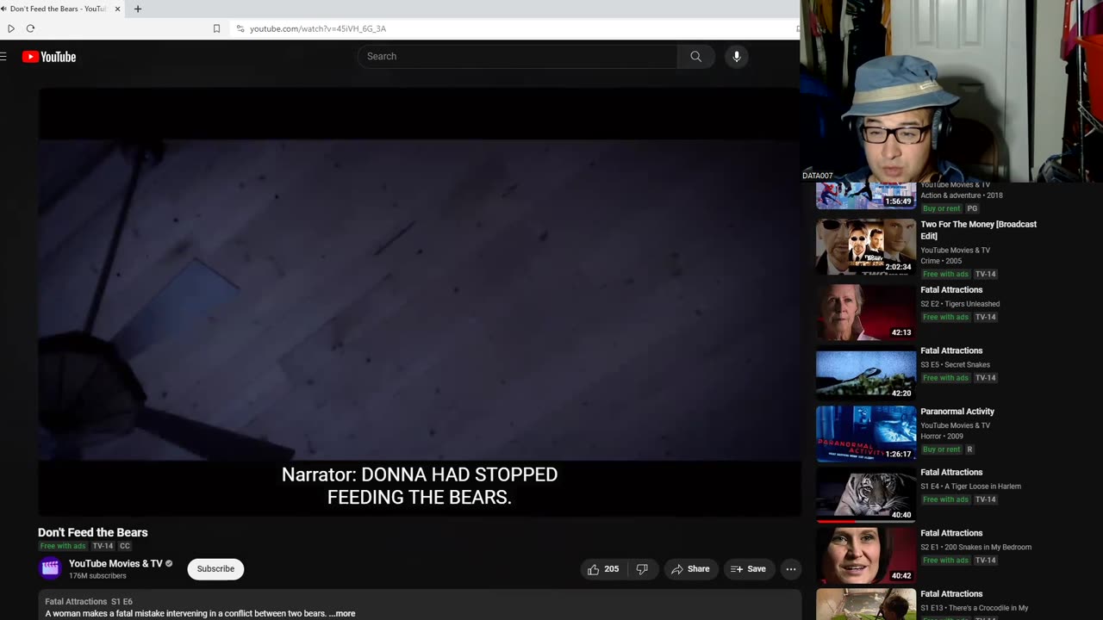Select the youtube.com address bar URL
This screenshot has height=620, width=1103.
[x=318, y=28]
